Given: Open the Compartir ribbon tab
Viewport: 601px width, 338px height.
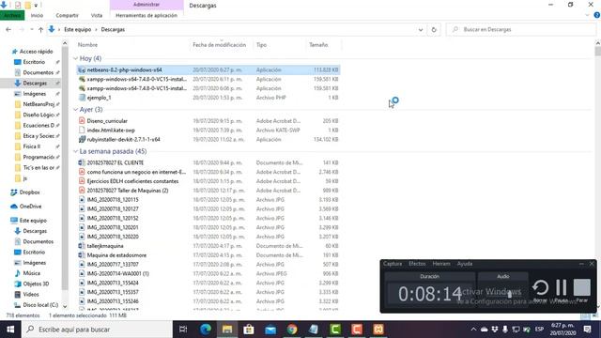Looking at the screenshot, I should [67, 15].
